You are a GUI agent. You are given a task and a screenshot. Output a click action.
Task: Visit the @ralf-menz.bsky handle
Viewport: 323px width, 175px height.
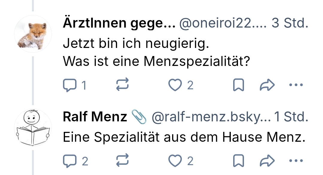[x=211, y=117]
